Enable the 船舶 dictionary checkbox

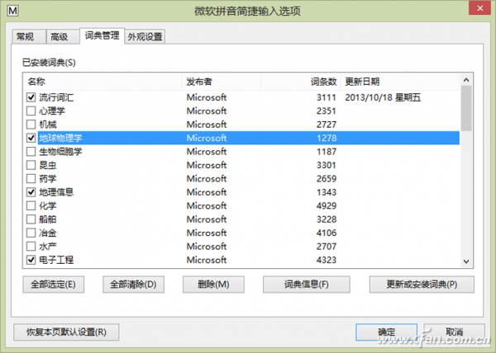click(31, 219)
